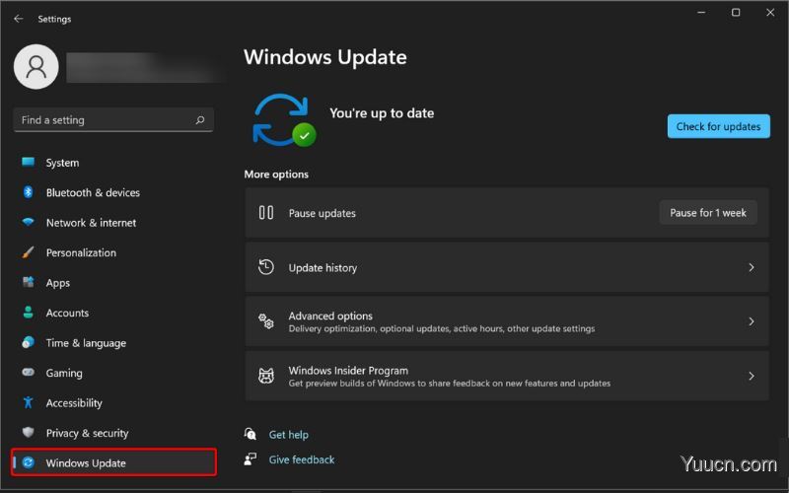Click the Accessibility figure icon
This screenshot has width=789, height=493.
29,402
